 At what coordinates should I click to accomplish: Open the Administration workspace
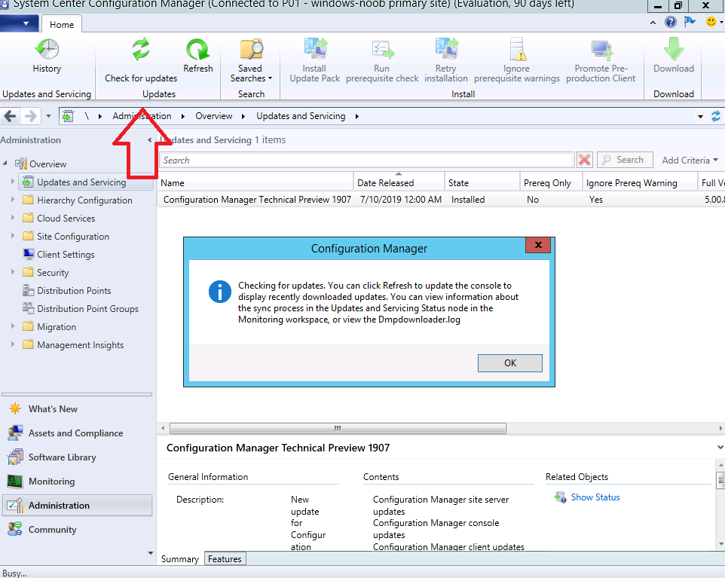[x=77, y=505]
